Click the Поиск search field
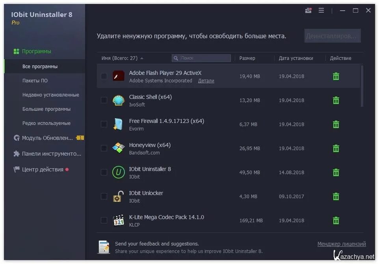Viewport: 379px width, 264px height. pyautogui.click(x=201, y=58)
